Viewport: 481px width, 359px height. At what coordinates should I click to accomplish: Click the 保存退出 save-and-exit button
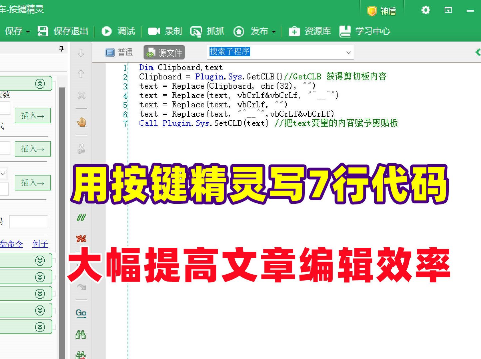[x=63, y=31]
